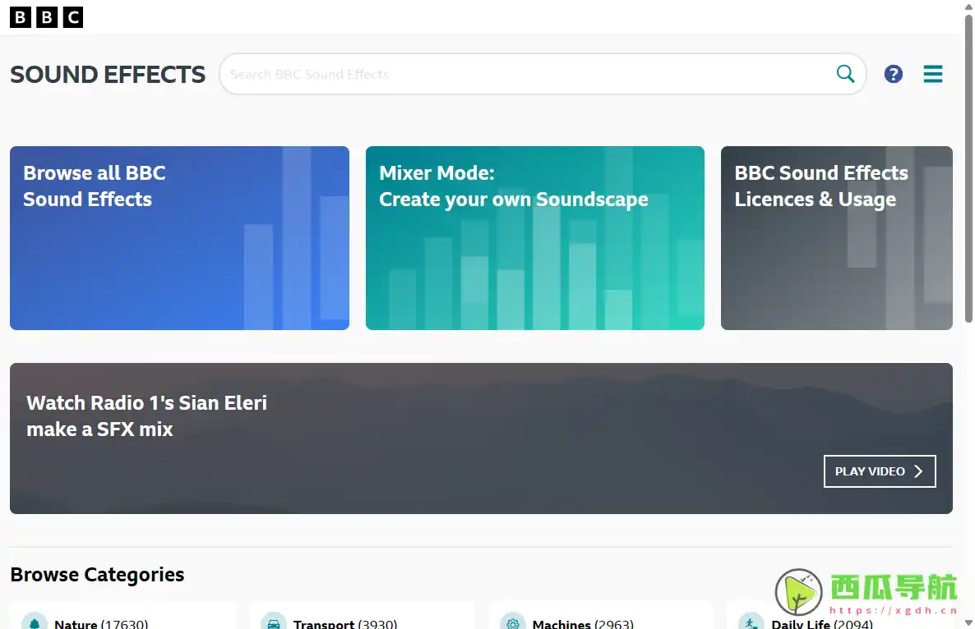Viewport: 975px width, 629px height.
Task: Open Mixer Mode soundscape card
Action: (x=534, y=238)
